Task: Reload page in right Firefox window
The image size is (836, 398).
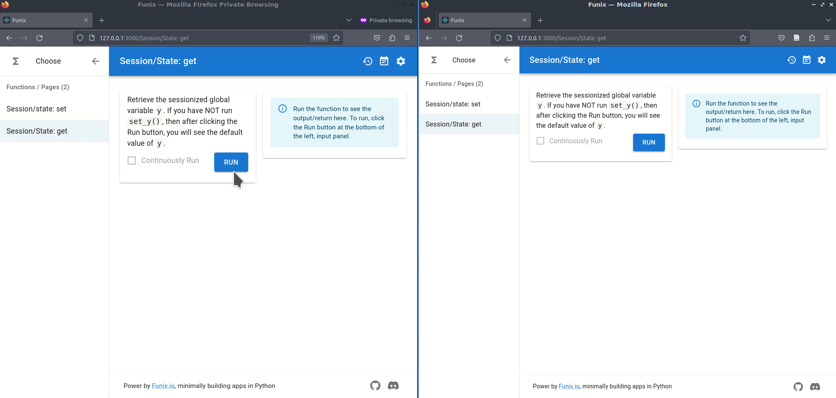Action: coord(459,38)
